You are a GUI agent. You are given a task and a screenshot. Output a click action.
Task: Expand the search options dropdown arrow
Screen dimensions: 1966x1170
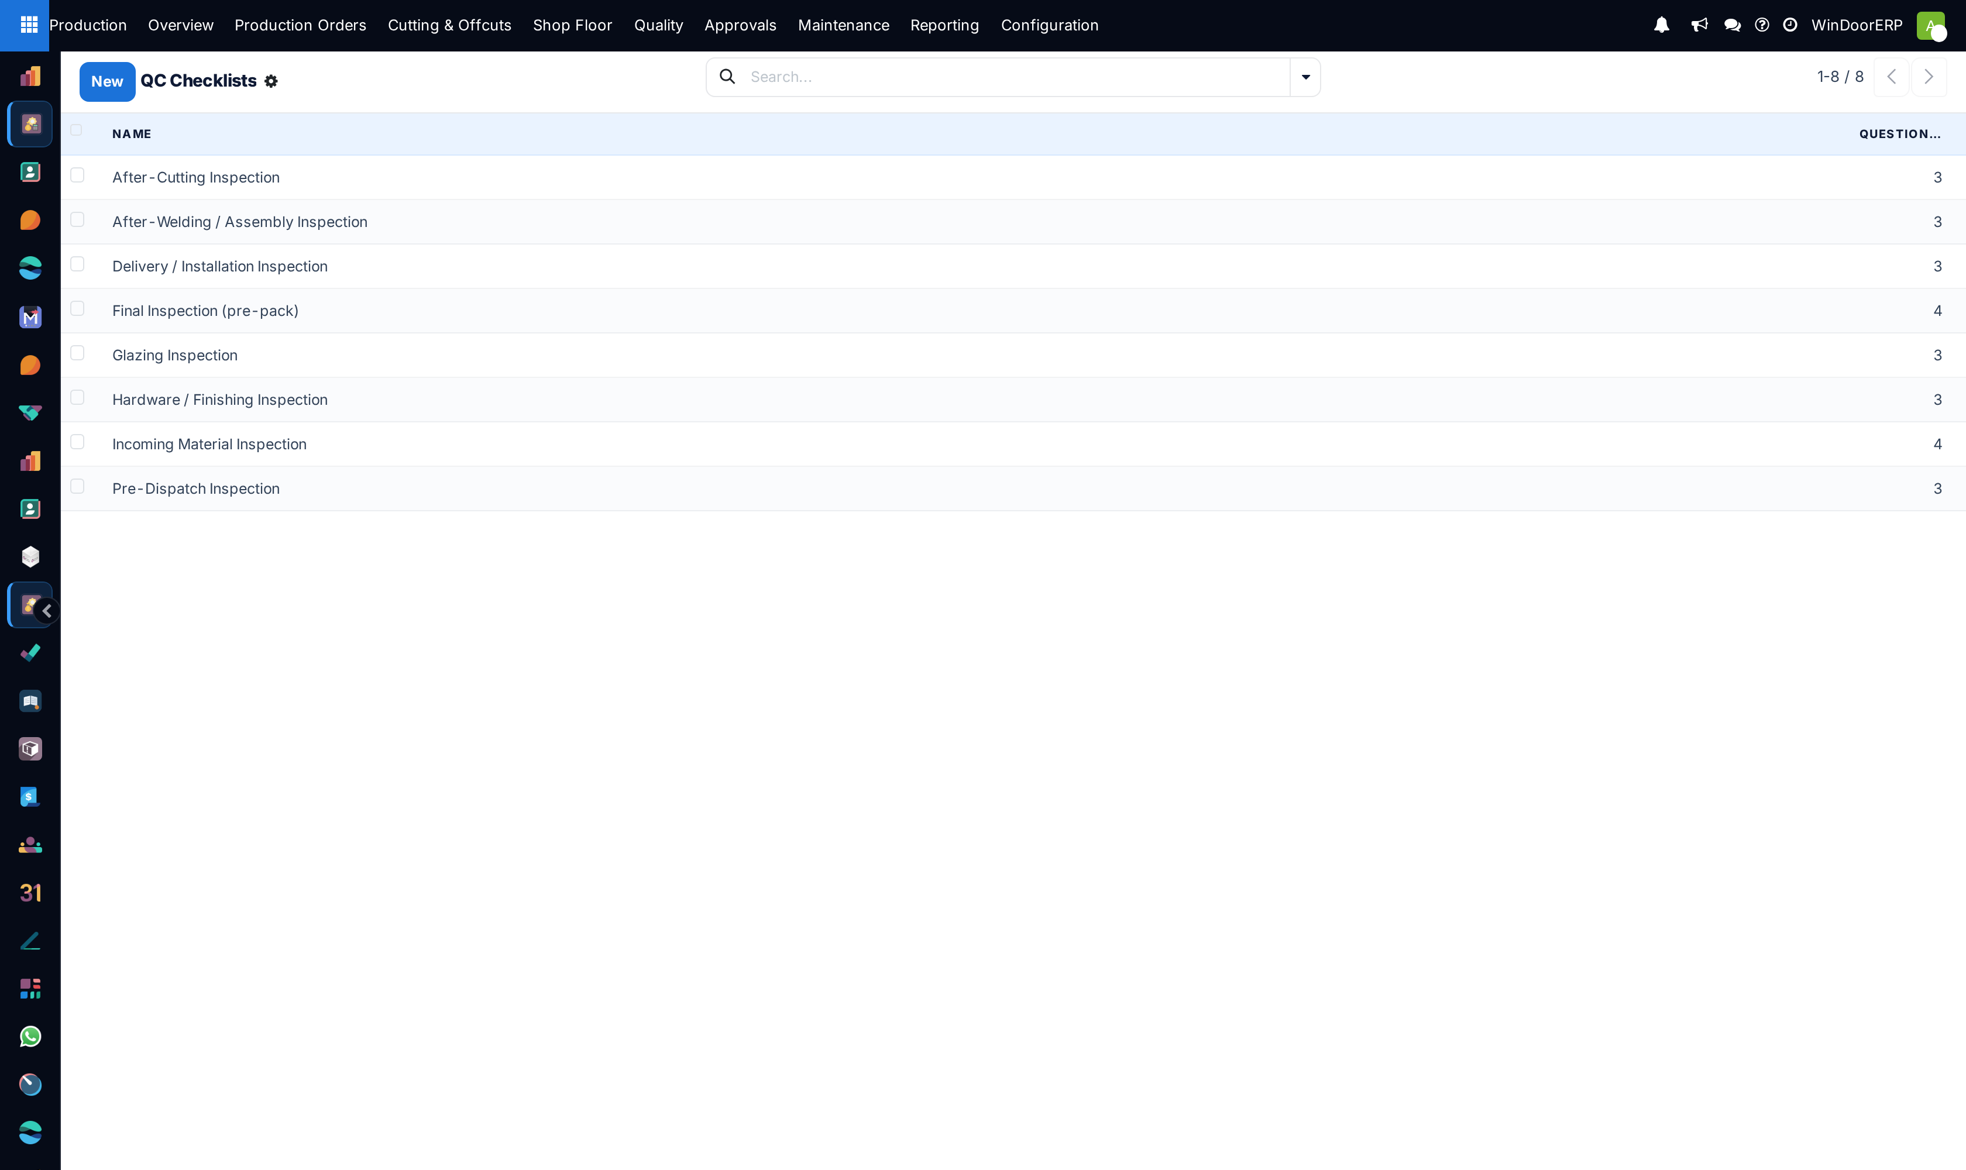pos(1305,77)
